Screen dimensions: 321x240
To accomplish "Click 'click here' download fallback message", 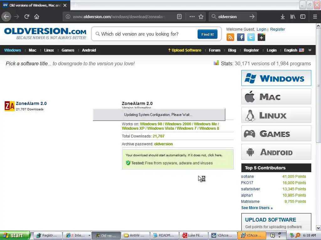I will [x=215, y=155].
